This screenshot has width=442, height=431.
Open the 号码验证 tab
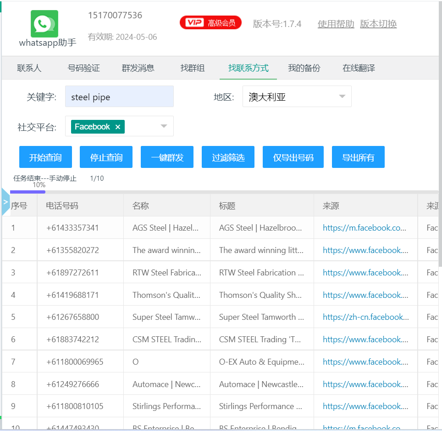tap(83, 68)
